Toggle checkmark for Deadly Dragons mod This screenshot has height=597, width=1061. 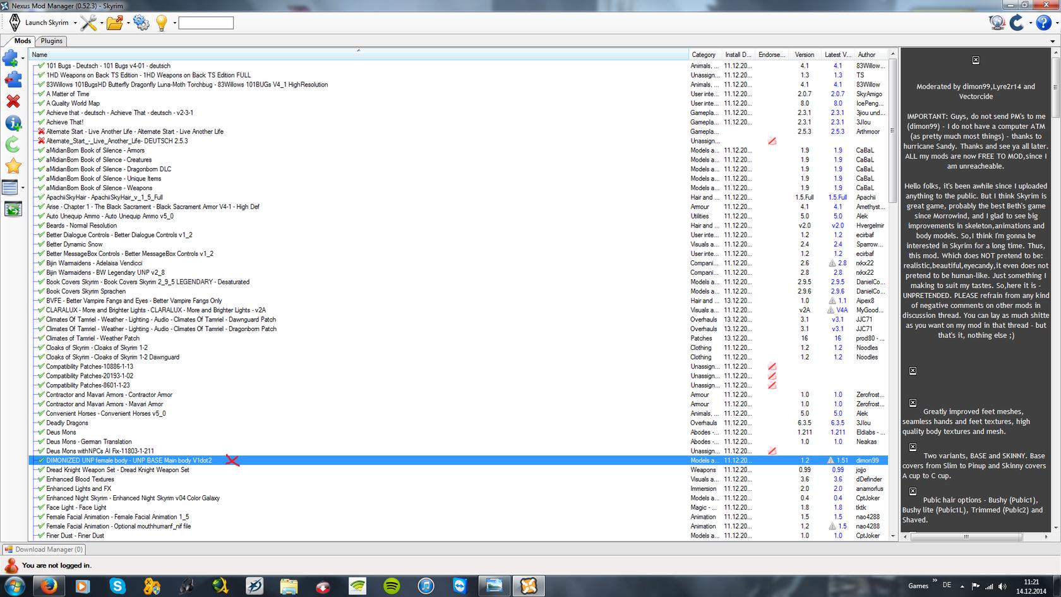(x=41, y=423)
